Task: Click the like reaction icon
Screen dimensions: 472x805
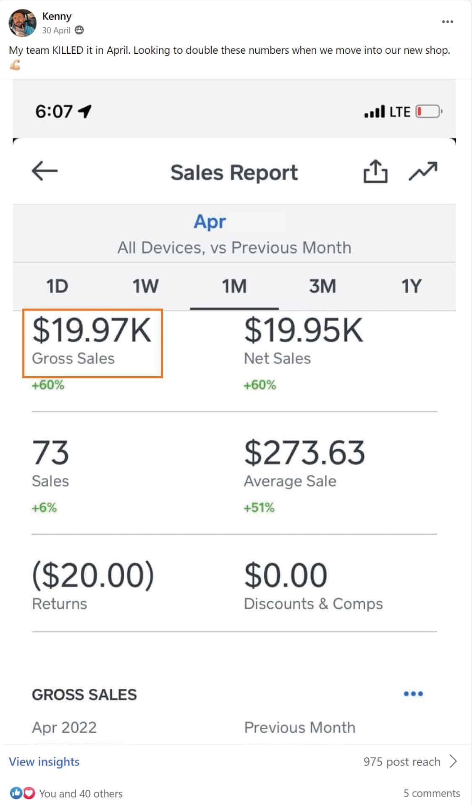Action: click(x=16, y=793)
